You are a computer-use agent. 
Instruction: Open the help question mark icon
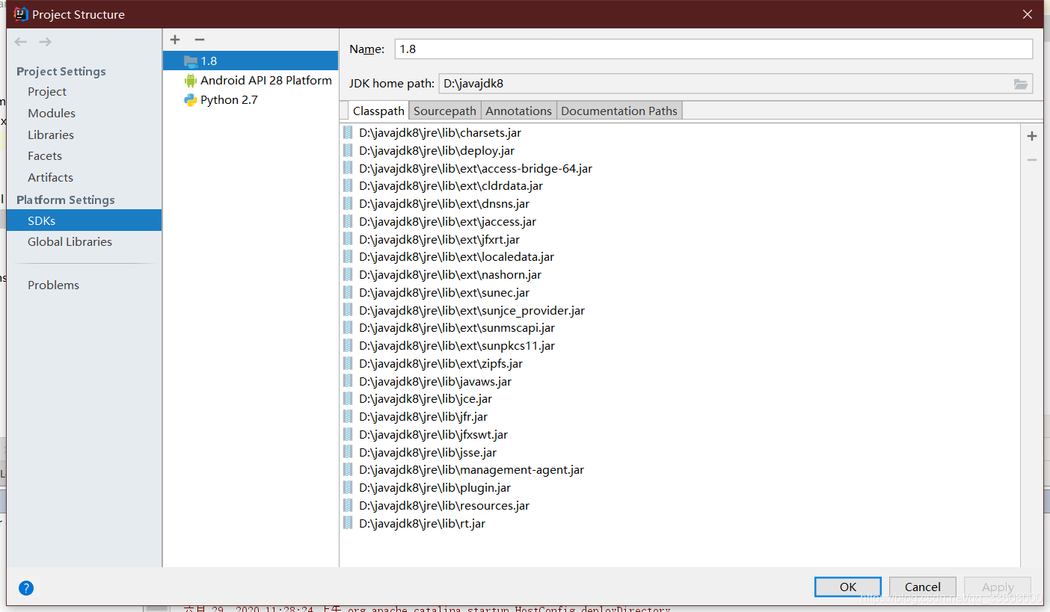click(x=26, y=588)
